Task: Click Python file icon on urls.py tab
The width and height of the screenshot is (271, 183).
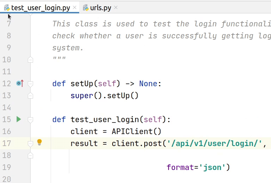Action: (86, 8)
